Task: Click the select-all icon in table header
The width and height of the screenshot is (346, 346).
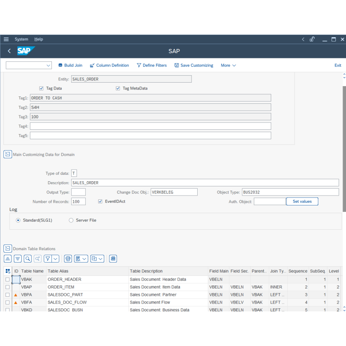Action: [8, 271]
